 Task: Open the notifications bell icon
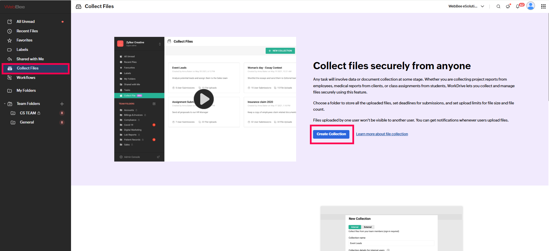[518, 7]
